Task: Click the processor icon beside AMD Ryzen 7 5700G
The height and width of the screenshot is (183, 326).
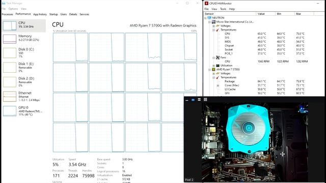Action: pyautogui.click(x=213, y=70)
